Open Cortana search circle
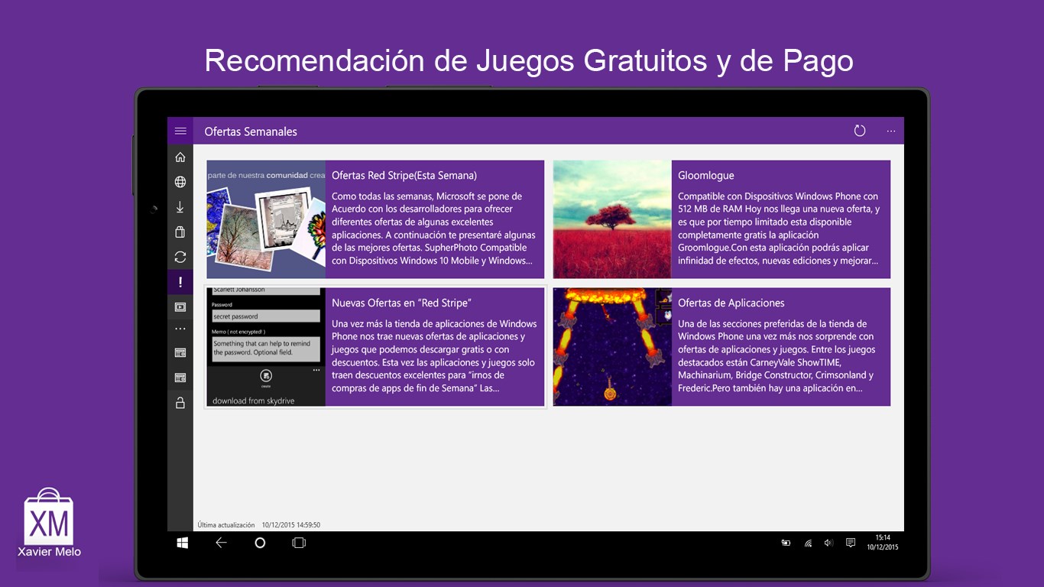 260,543
